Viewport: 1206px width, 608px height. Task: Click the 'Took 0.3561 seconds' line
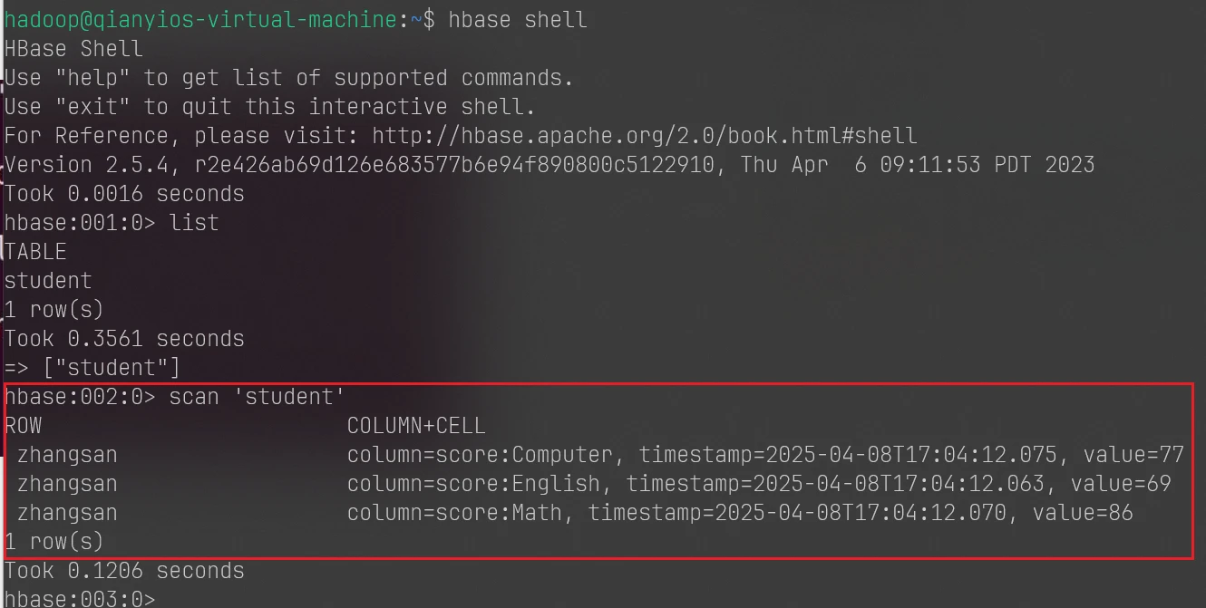pyautogui.click(x=124, y=339)
